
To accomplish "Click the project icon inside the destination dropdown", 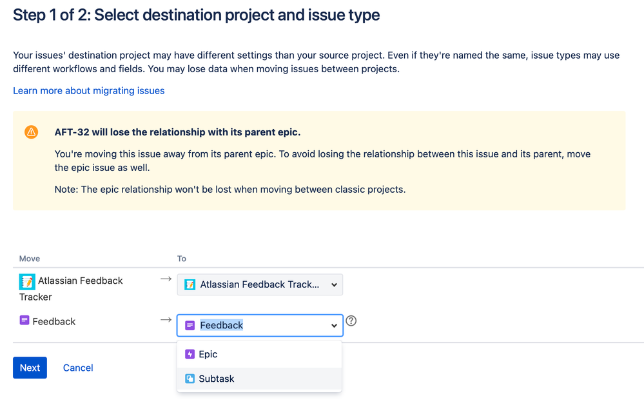I will (x=190, y=284).
